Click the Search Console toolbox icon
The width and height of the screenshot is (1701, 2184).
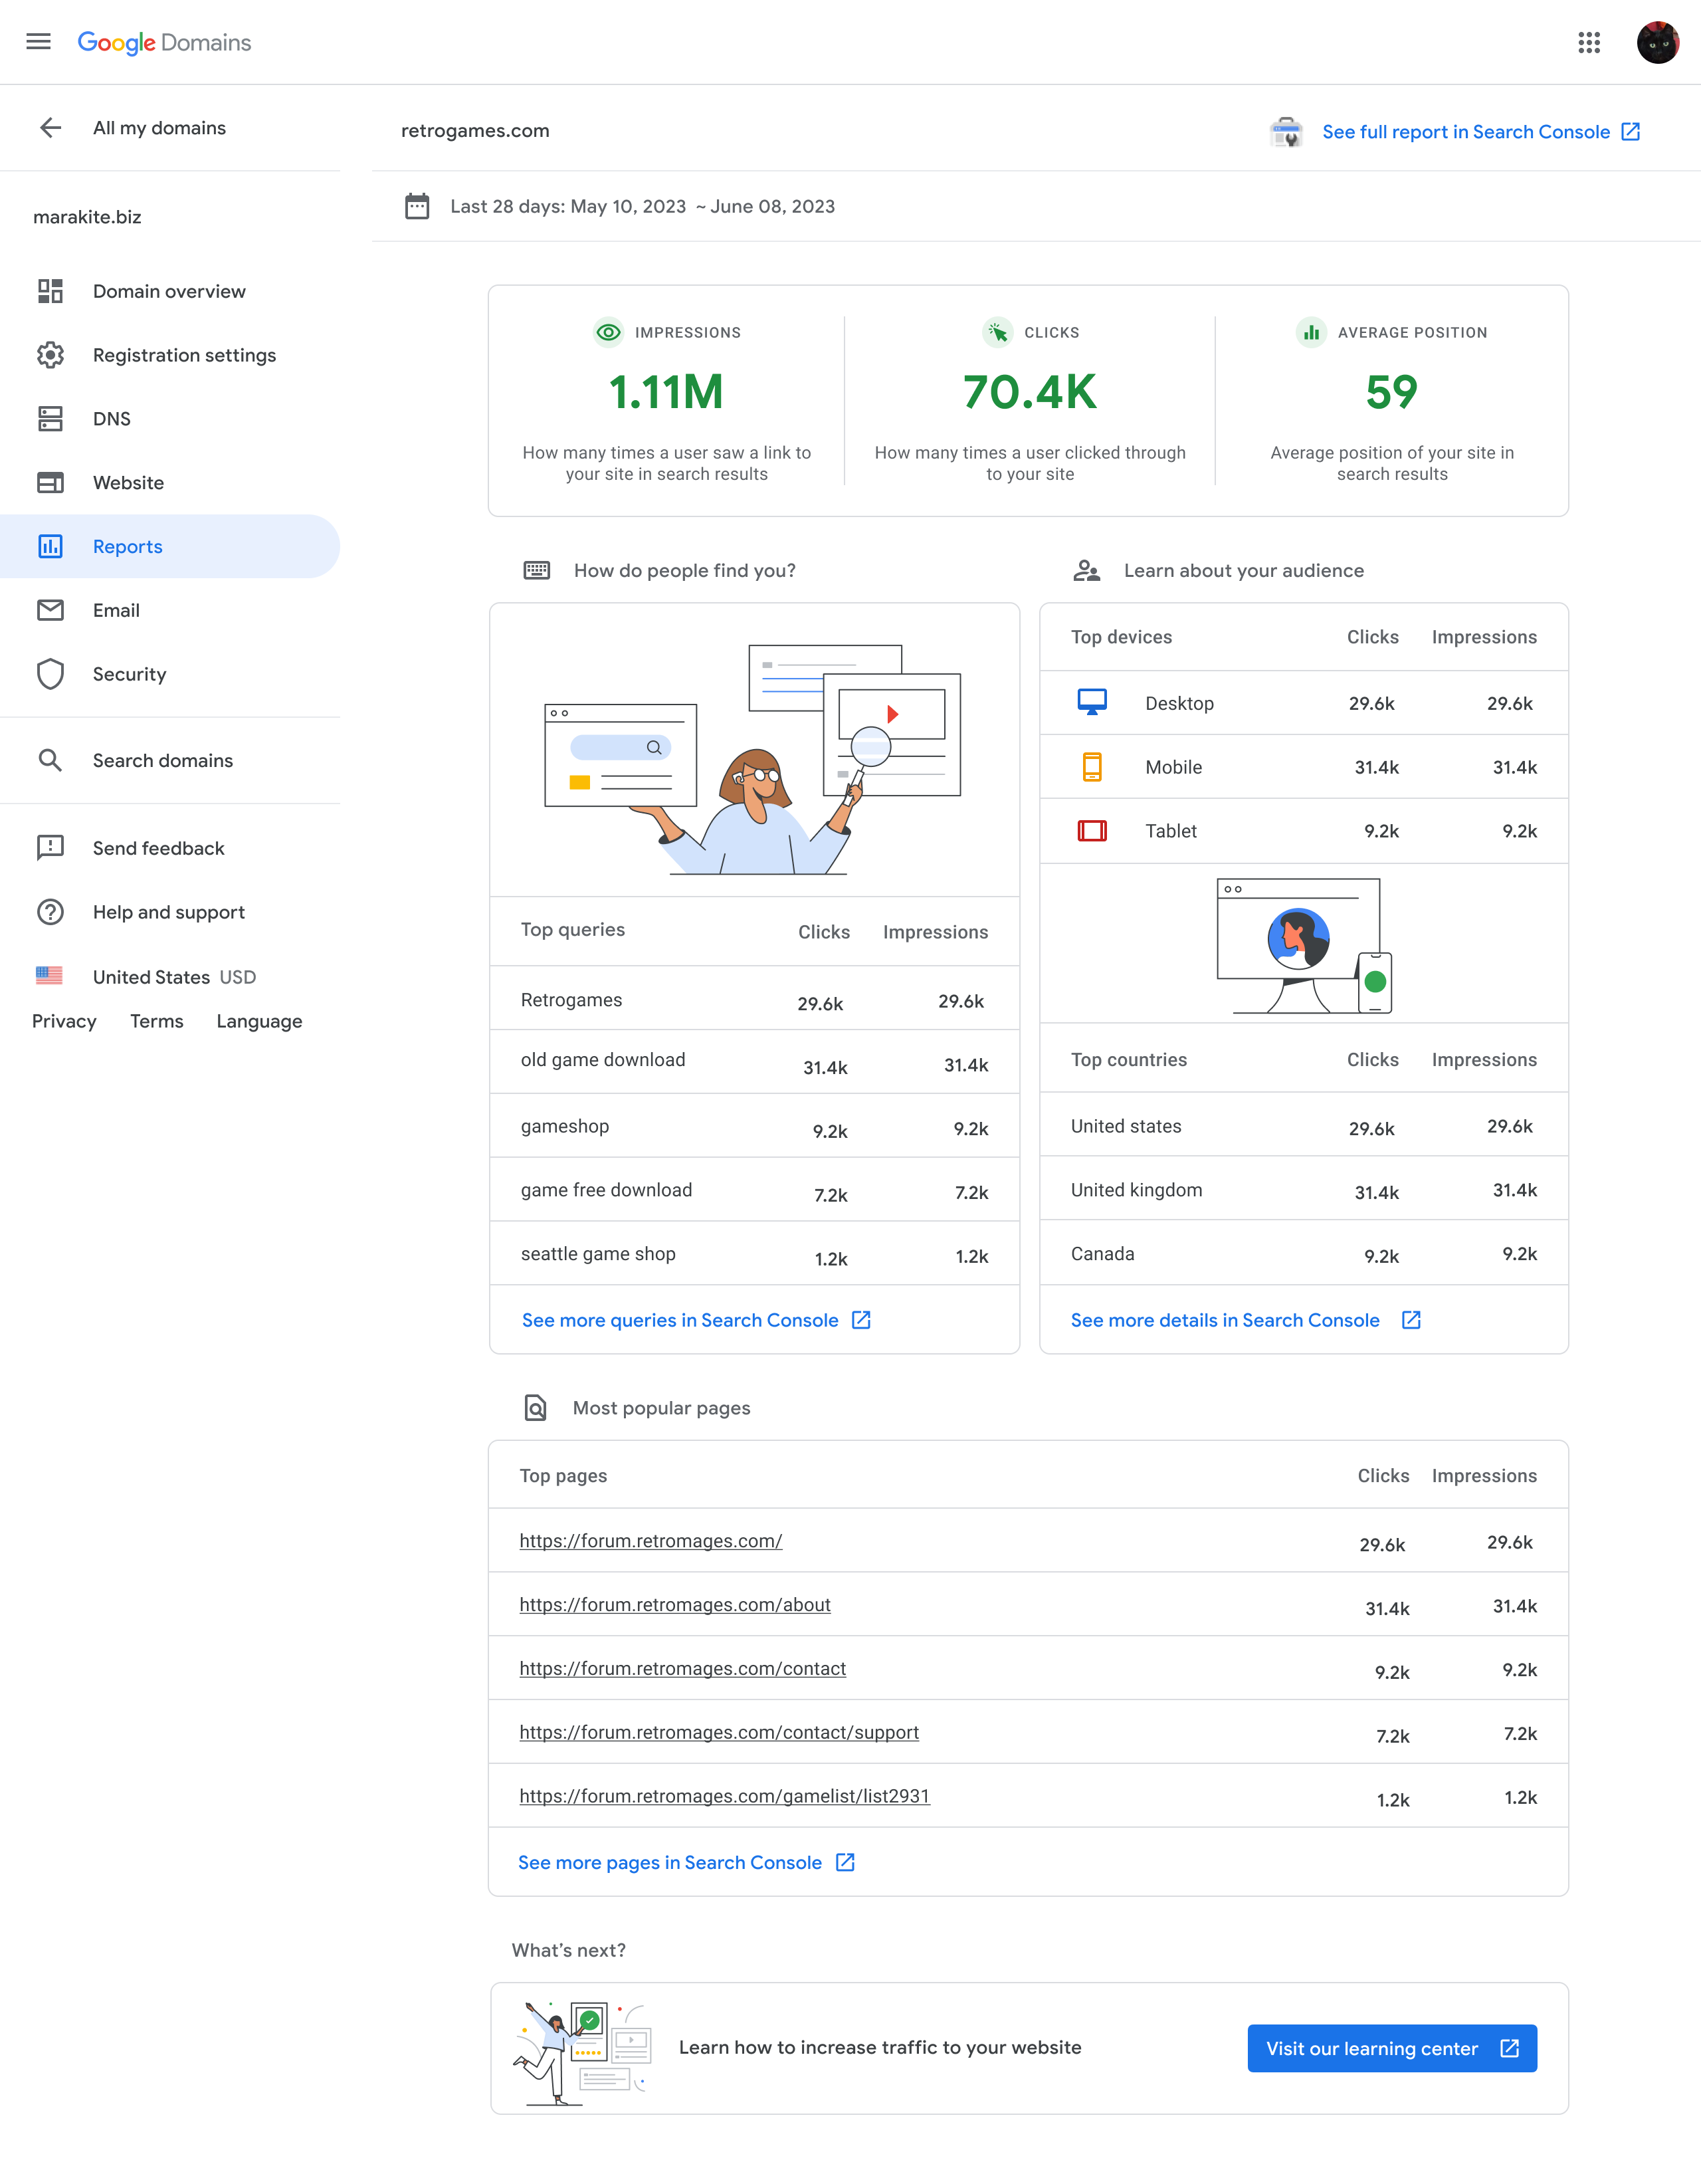[1286, 132]
